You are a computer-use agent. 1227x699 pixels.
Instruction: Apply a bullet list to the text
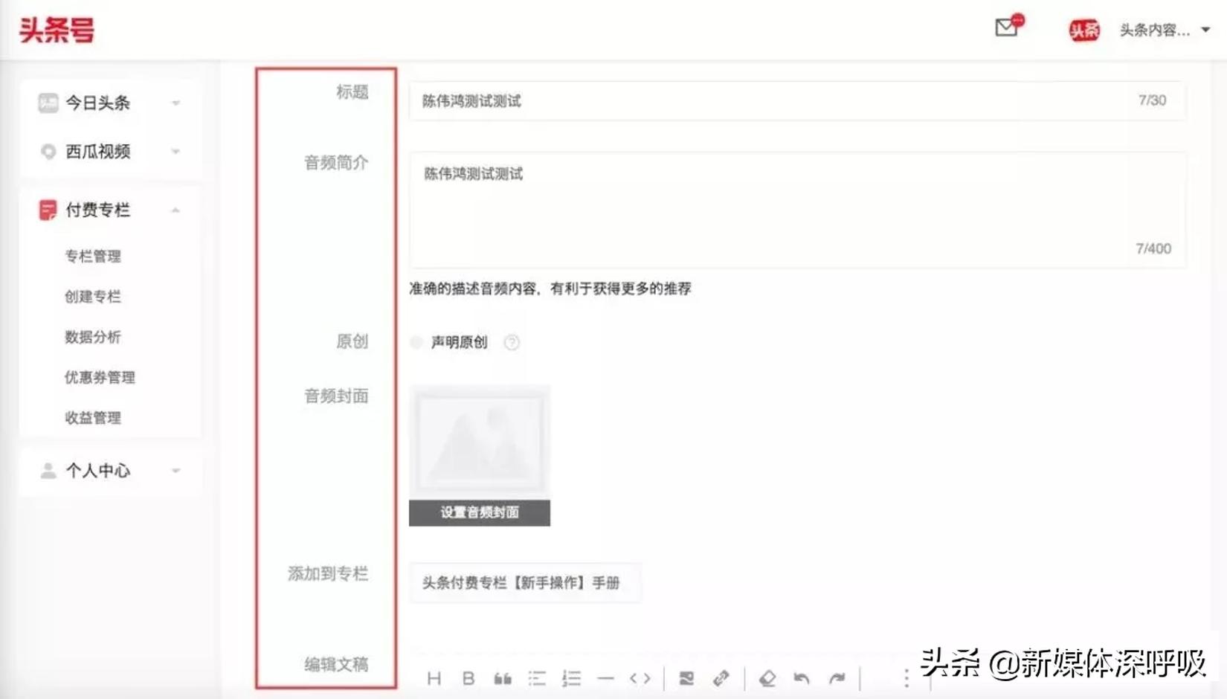tap(537, 678)
